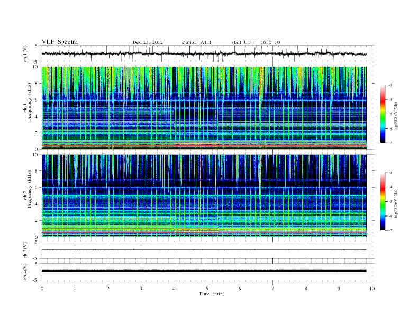Click the time axis tick label 10
419x324 pixels.
coord(372,289)
